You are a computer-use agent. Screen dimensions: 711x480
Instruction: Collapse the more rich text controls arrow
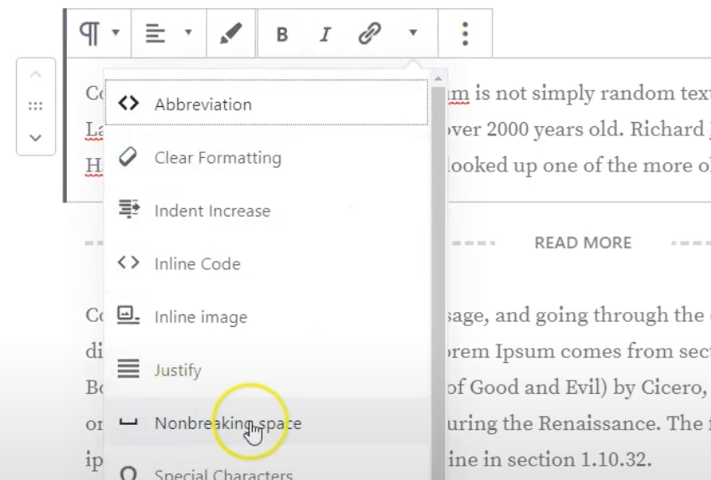[x=413, y=33]
